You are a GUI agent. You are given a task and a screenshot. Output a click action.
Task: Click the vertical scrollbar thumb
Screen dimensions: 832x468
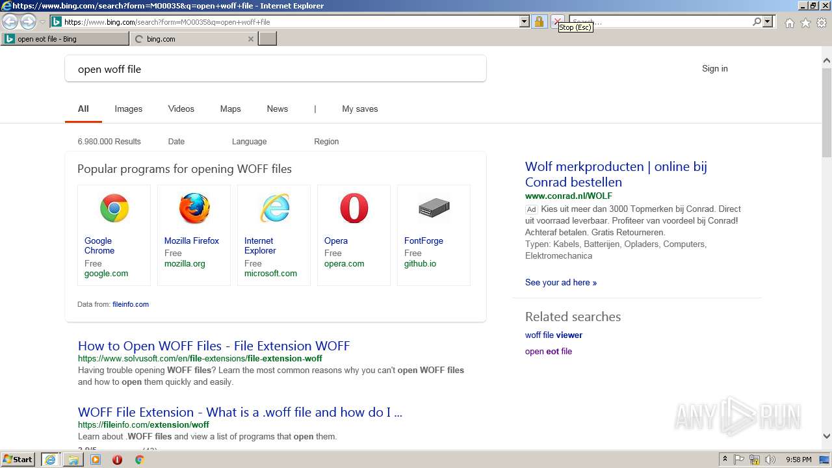pyautogui.click(x=827, y=112)
